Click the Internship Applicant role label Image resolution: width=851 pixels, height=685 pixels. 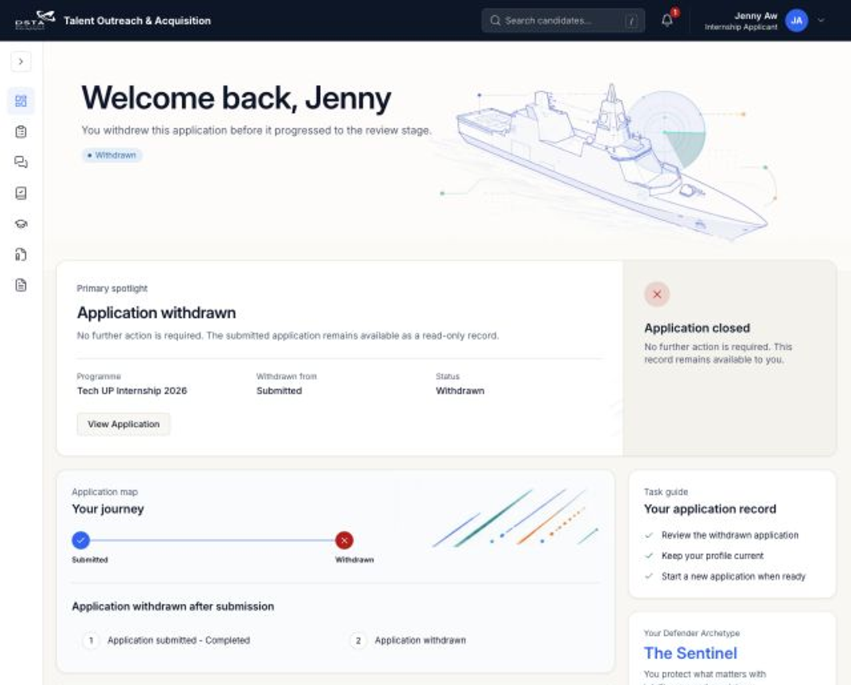click(x=741, y=27)
